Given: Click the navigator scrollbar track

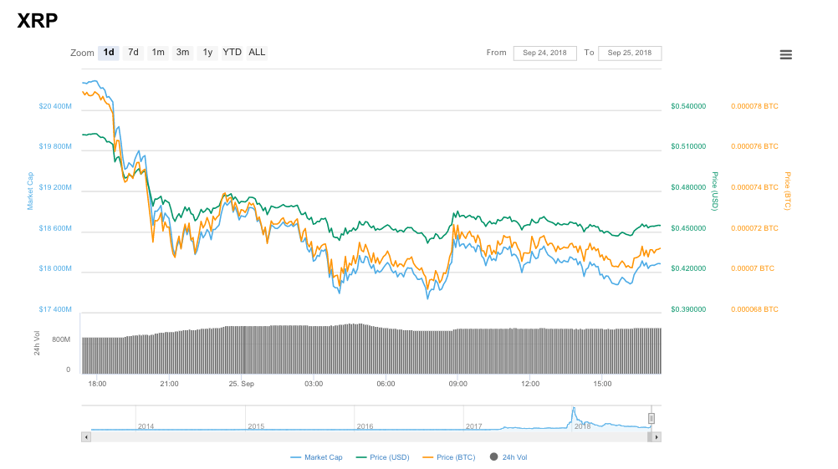Looking at the screenshot, I should click(x=369, y=437).
